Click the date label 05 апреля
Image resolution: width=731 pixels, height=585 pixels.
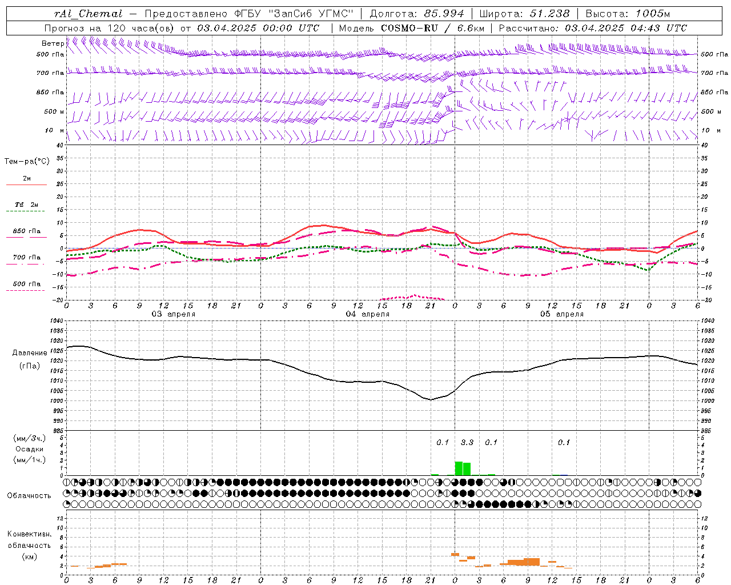coord(562,314)
